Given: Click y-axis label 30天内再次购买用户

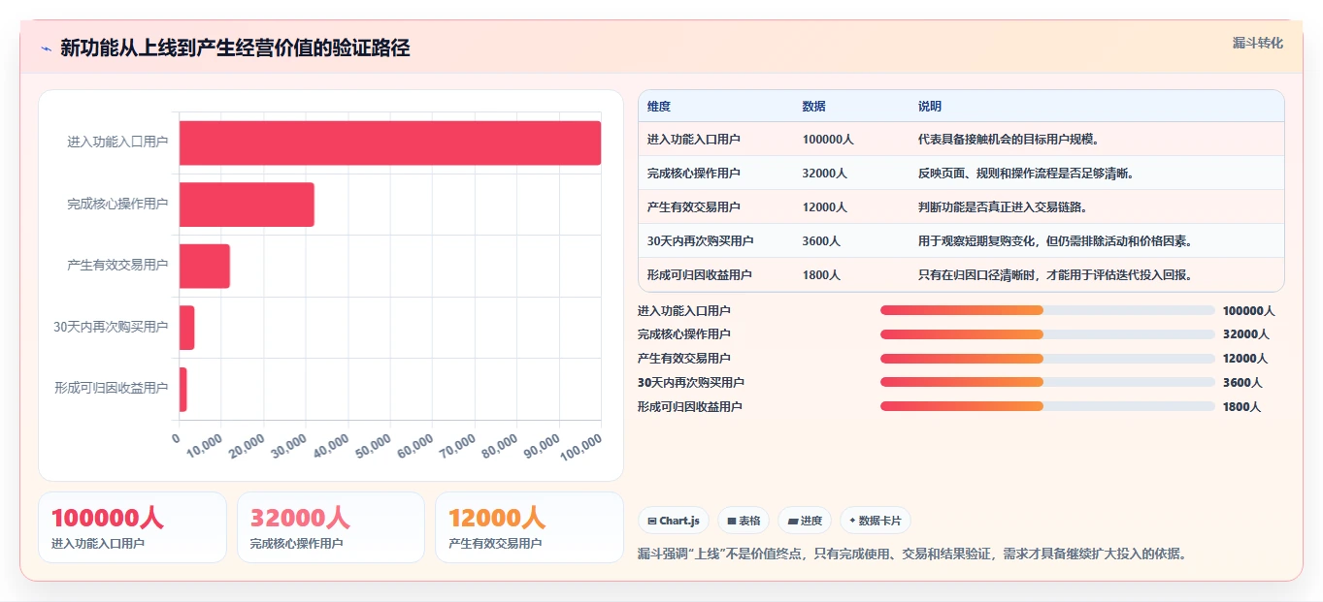Looking at the screenshot, I should (111, 328).
